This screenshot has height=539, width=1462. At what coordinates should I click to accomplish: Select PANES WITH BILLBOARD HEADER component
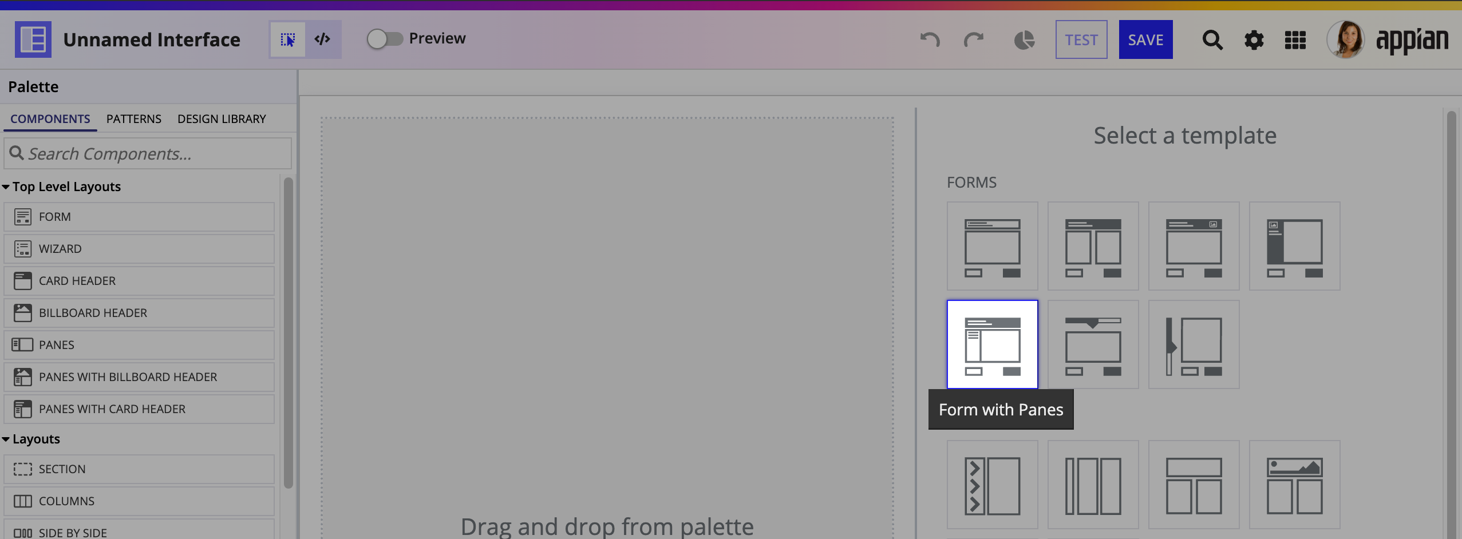coord(139,377)
